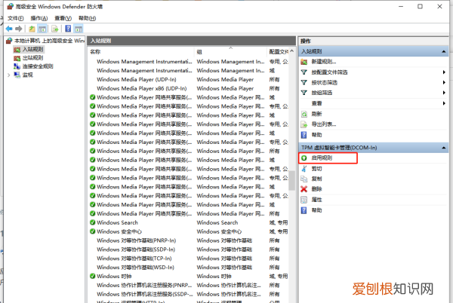Screen dimensions: 453x303
Task: Select 监视 in the left tree
Action: point(28,75)
